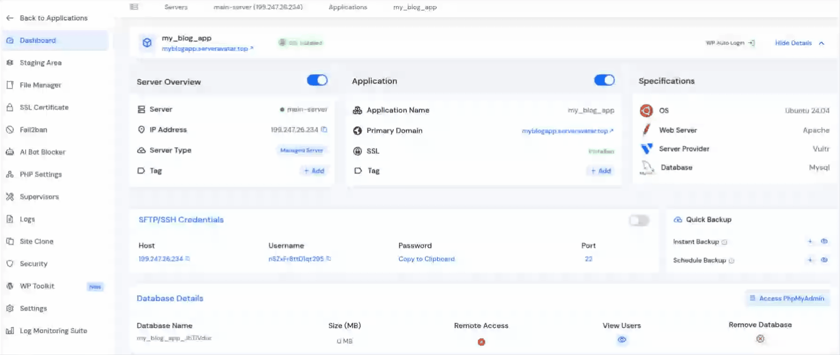Add a tag in Server Overview

314,171
